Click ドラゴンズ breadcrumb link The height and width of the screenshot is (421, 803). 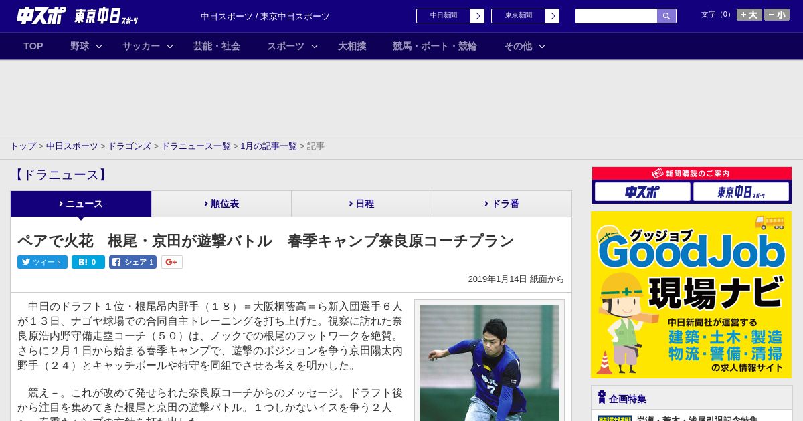coord(129,146)
